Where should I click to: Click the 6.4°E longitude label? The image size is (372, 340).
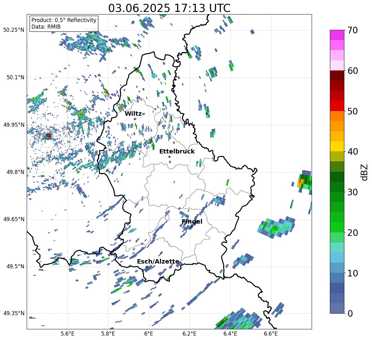(x=230, y=334)
